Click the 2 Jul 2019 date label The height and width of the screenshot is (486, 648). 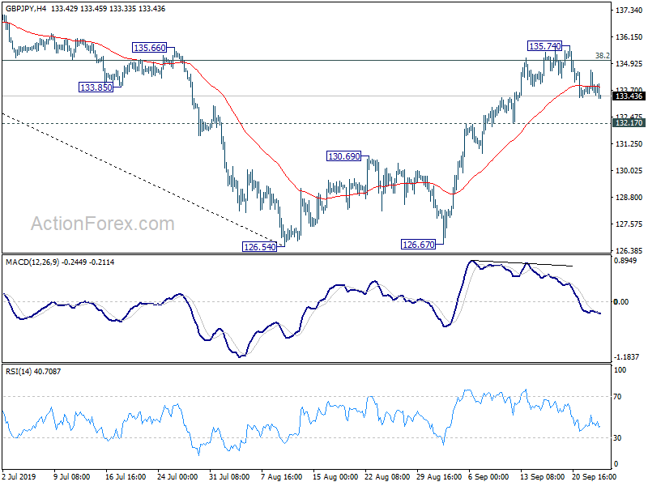click(x=19, y=476)
